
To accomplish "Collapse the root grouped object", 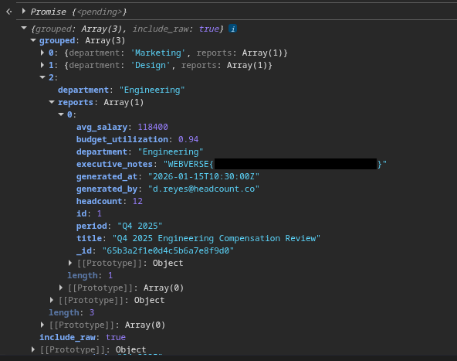I will tap(24, 29).
